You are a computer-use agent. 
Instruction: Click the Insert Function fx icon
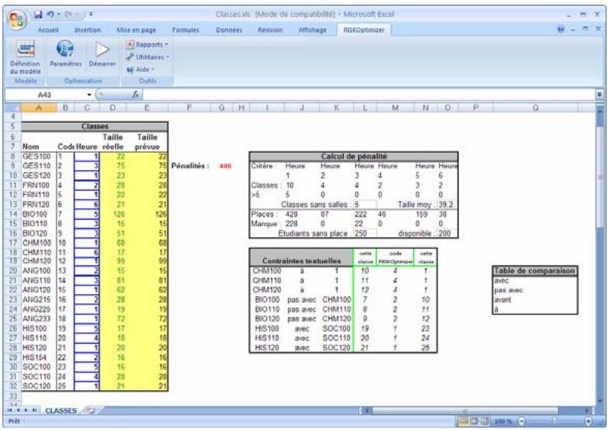click(x=136, y=95)
